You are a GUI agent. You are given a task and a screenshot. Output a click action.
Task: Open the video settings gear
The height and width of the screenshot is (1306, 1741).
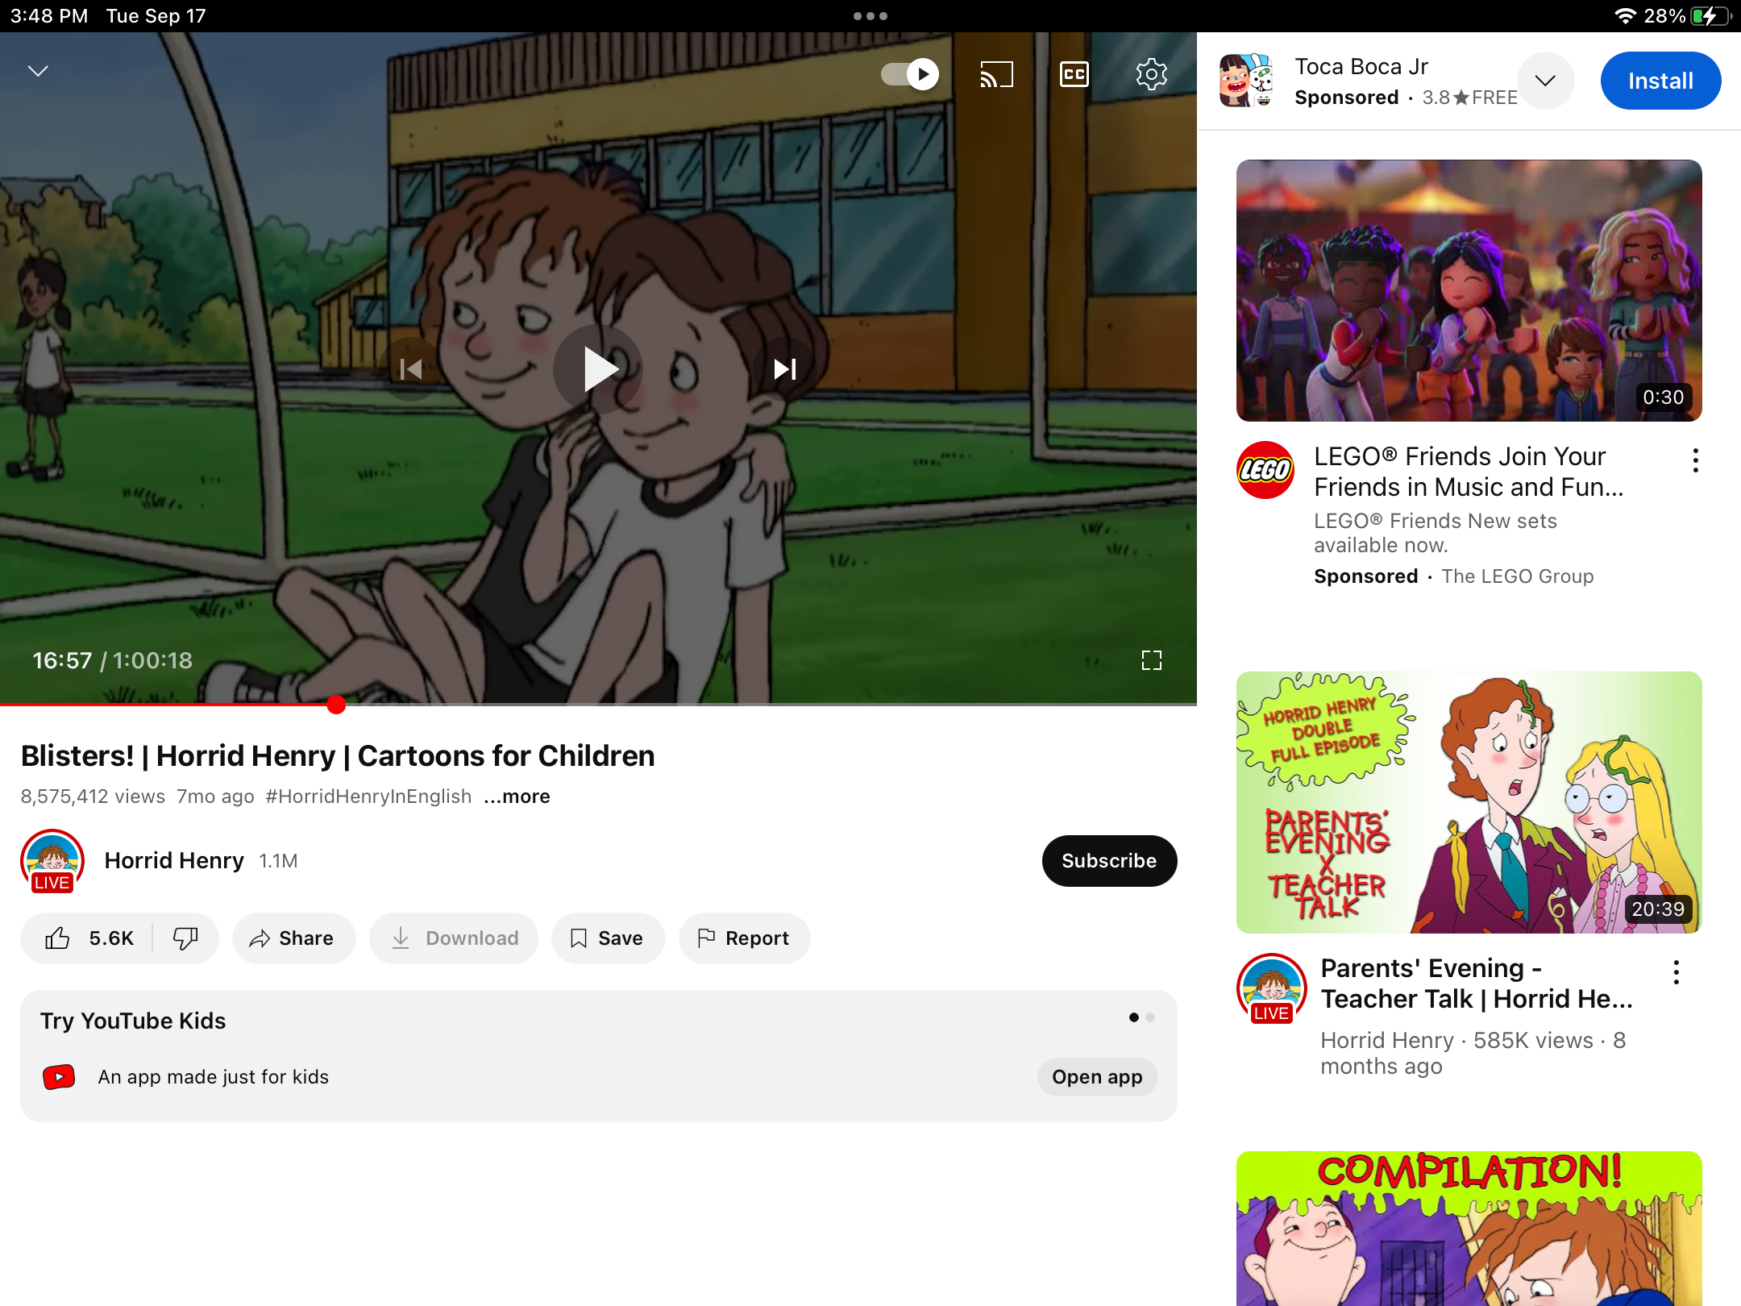(x=1151, y=74)
